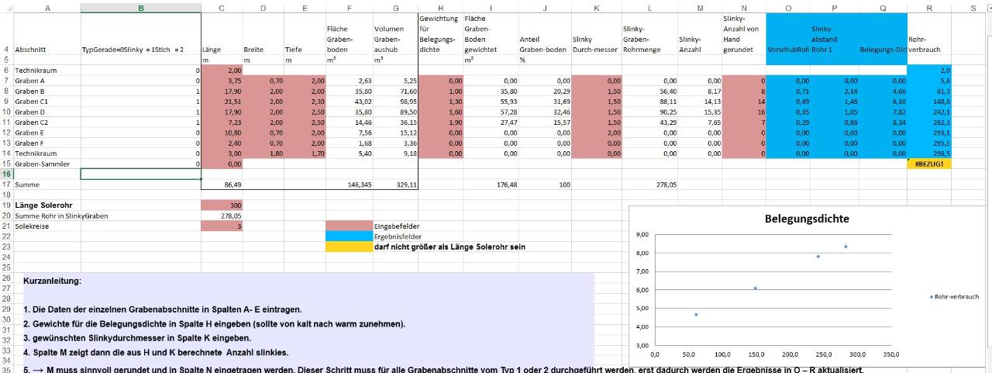The image size is (992, 373).
Task: Select the 'Graben C1' cell
Action: click(x=47, y=102)
